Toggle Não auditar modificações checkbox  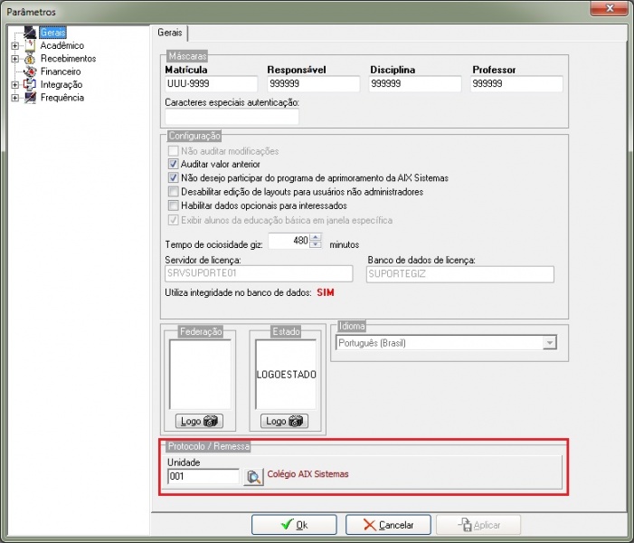[x=173, y=151]
